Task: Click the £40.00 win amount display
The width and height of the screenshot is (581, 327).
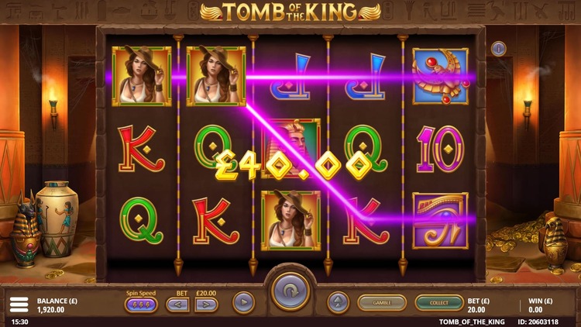Action: coord(293,165)
